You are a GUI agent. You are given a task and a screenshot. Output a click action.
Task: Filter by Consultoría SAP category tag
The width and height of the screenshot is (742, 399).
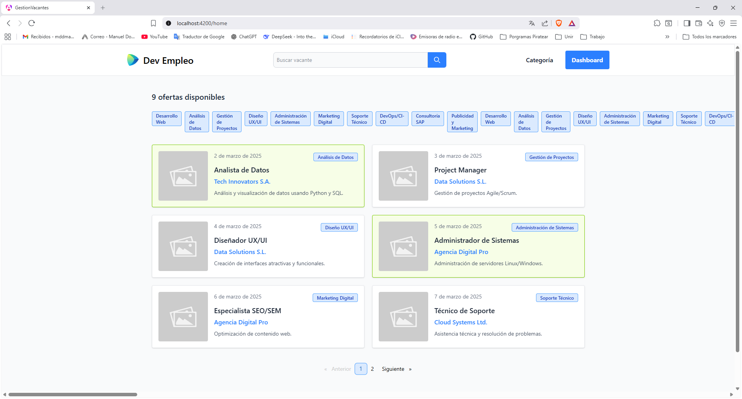click(427, 119)
